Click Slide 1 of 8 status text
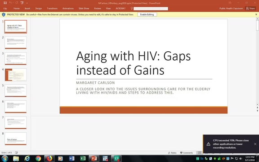The width and height of the screenshot is (259, 162). 7,153
